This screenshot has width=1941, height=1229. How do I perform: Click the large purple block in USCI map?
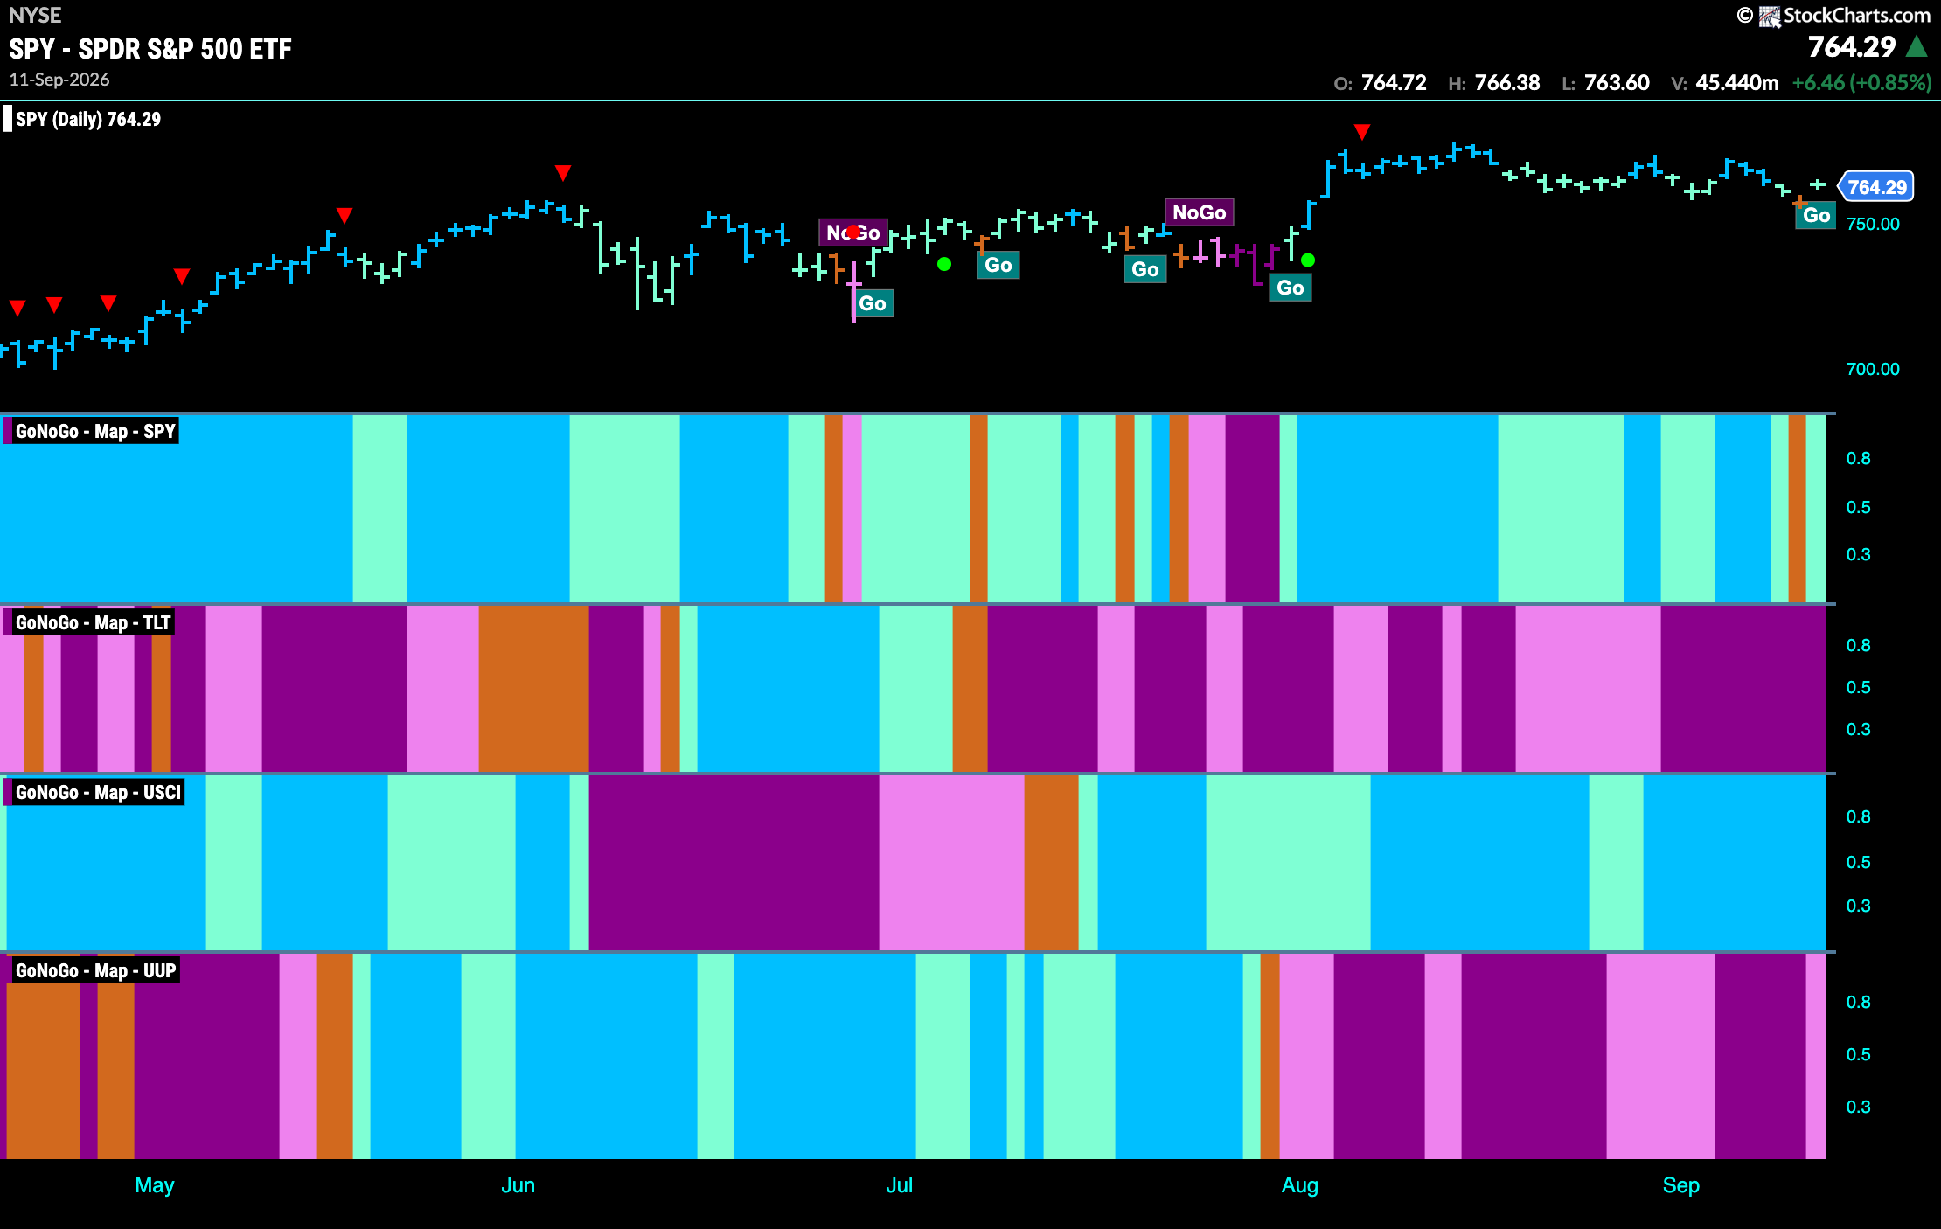(x=734, y=863)
